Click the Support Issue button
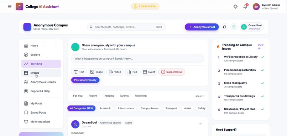 pyautogui.click(x=172, y=72)
